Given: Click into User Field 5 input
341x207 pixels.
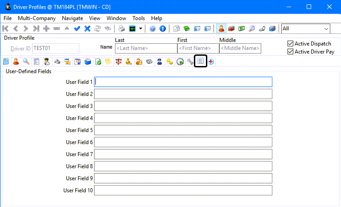Looking at the screenshot, I should coord(183,130).
